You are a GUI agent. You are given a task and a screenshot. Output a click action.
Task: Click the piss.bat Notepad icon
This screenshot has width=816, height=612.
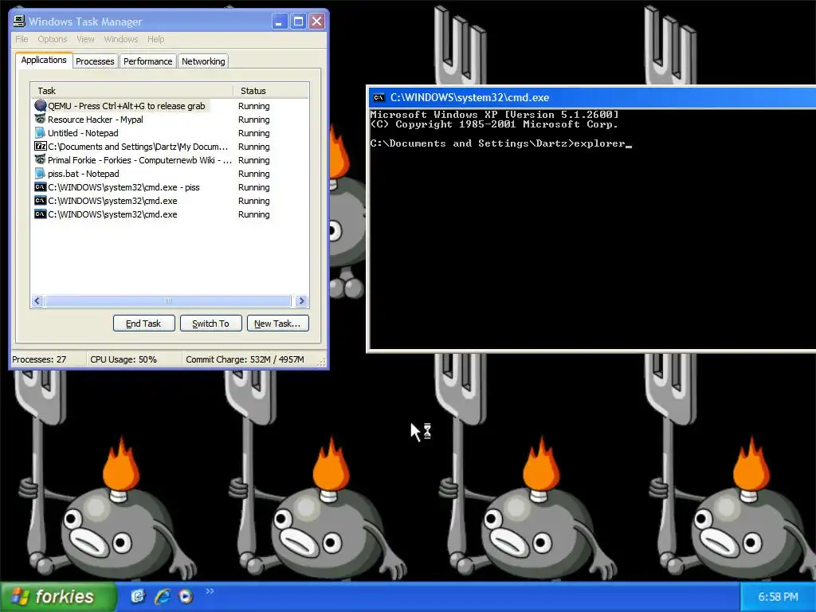(41, 173)
